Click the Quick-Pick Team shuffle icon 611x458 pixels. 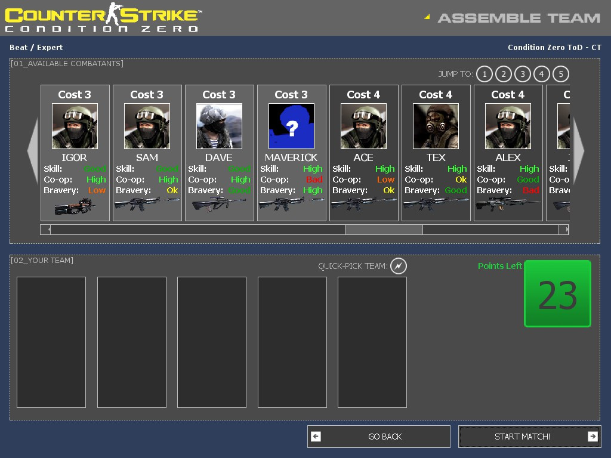click(x=399, y=266)
